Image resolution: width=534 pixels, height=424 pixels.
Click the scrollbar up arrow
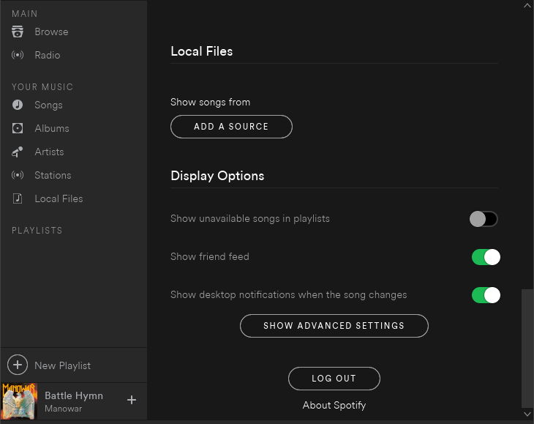[x=527, y=5]
